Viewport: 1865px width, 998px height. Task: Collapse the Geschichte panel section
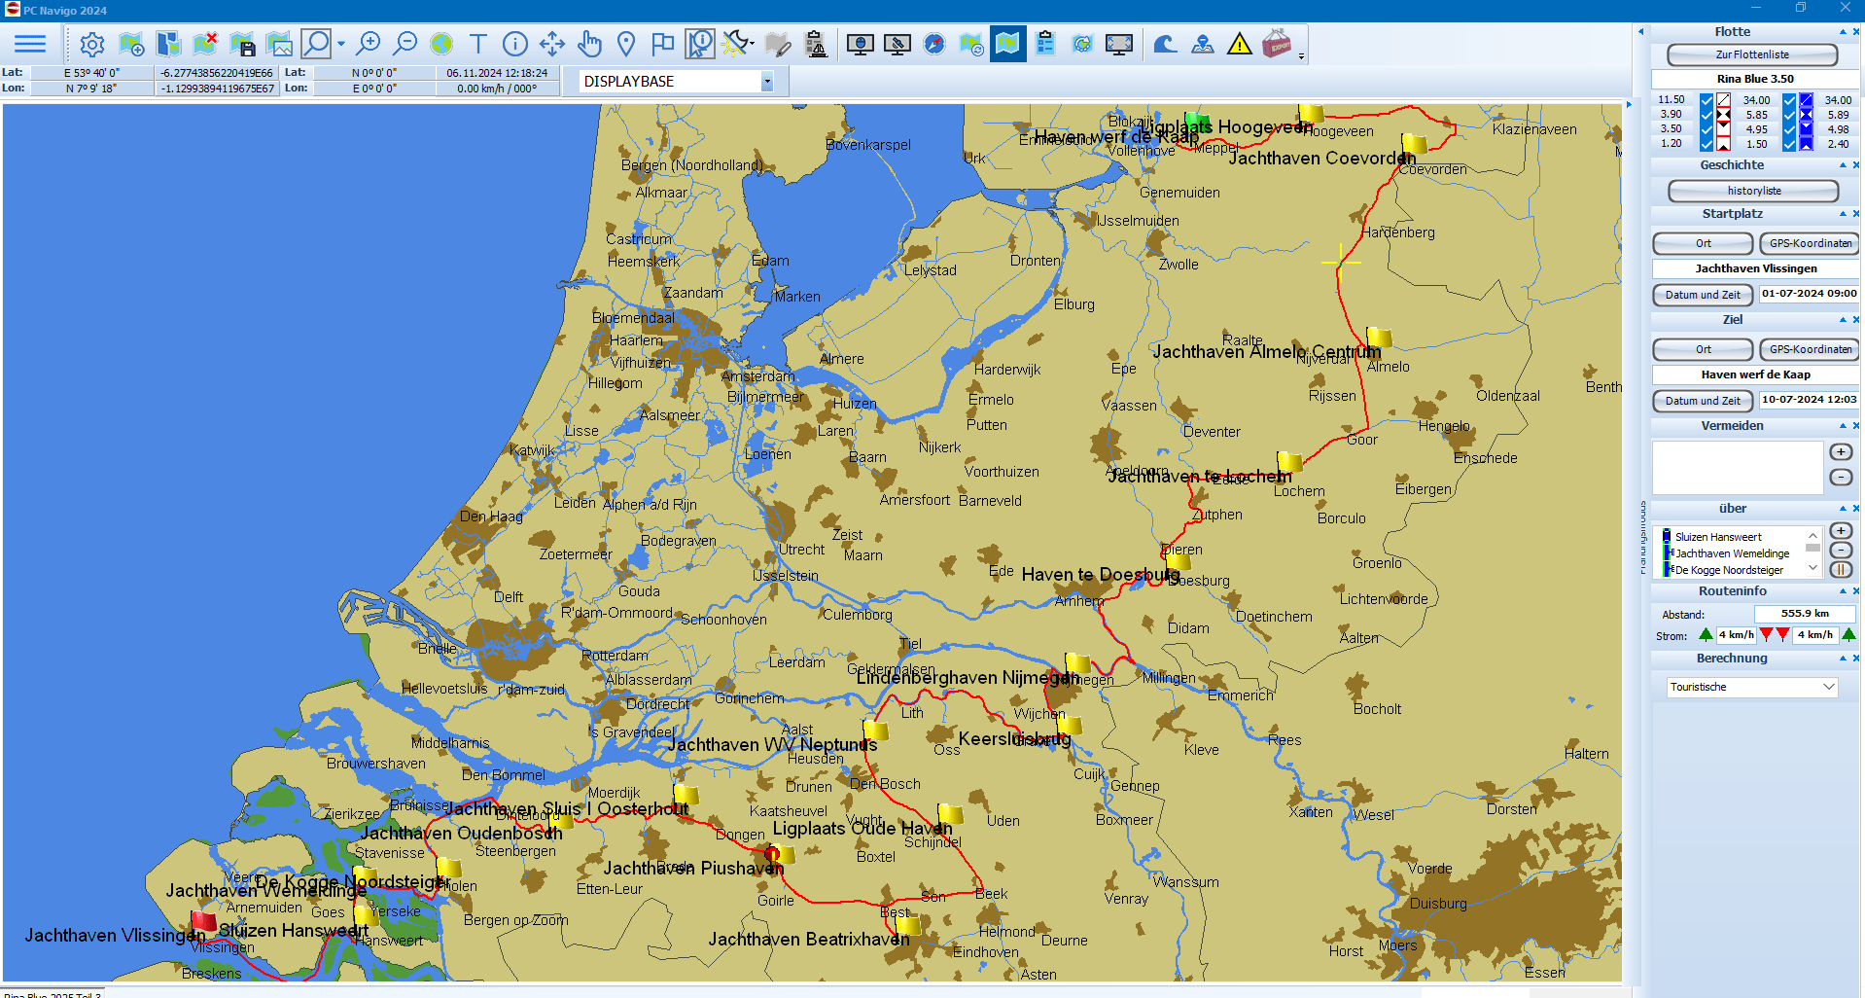(1843, 165)
